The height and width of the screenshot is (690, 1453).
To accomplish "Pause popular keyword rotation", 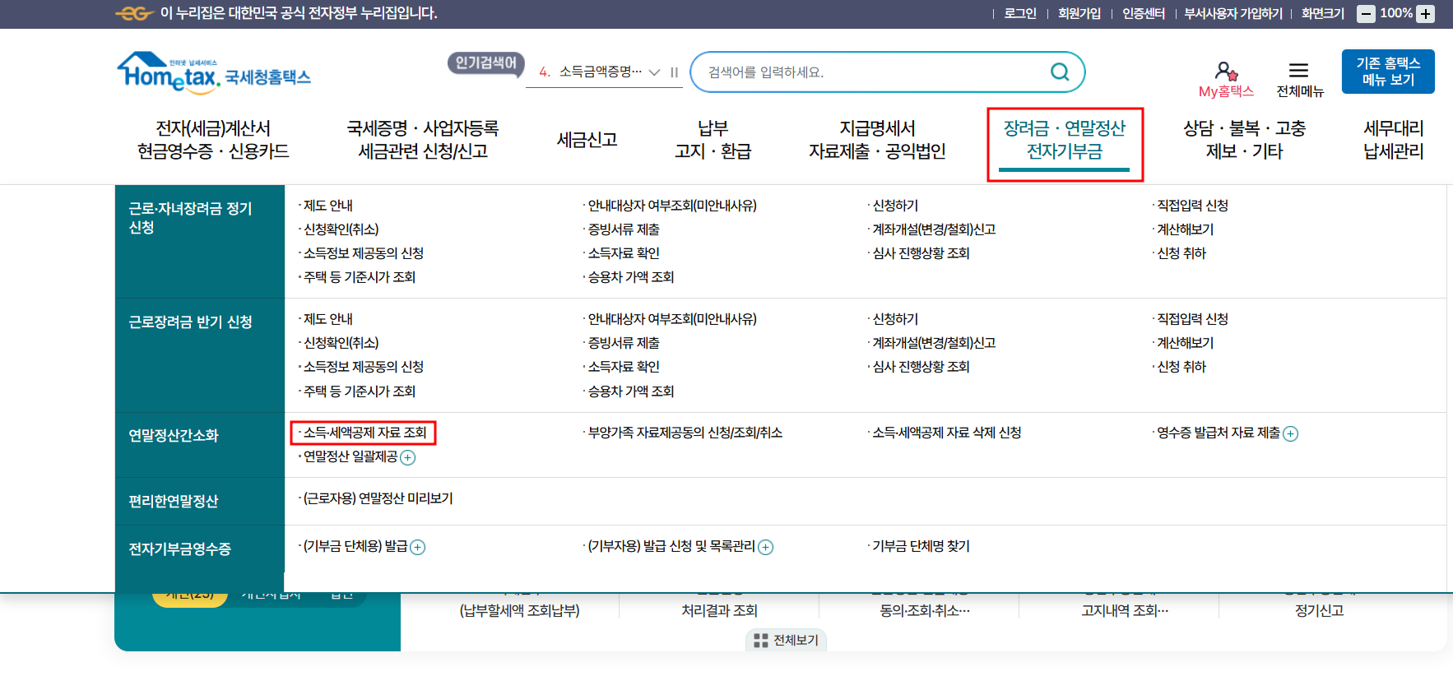I will [674, 72].
